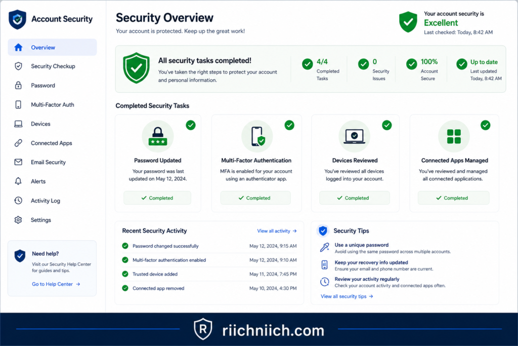Click the Settings gear icon
Image resolution: width=518 pixels, height=346 pixels.
tap(19, 220)
